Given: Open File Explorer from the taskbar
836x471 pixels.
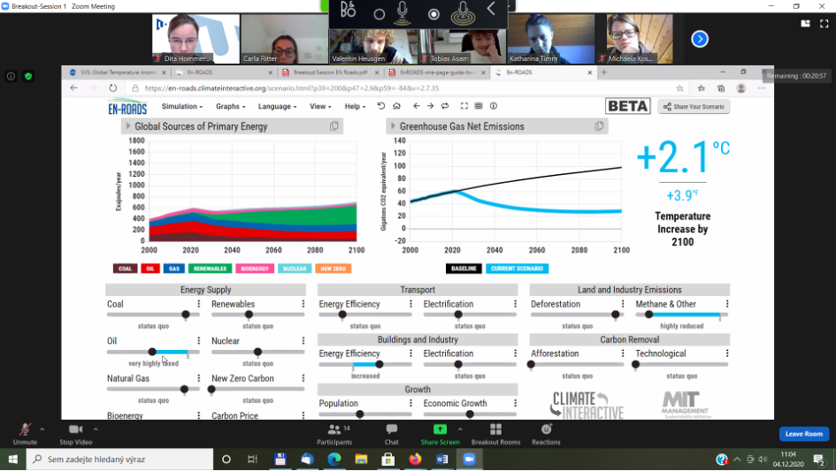Looking at the screenshot, I should [x=361, y=460].
